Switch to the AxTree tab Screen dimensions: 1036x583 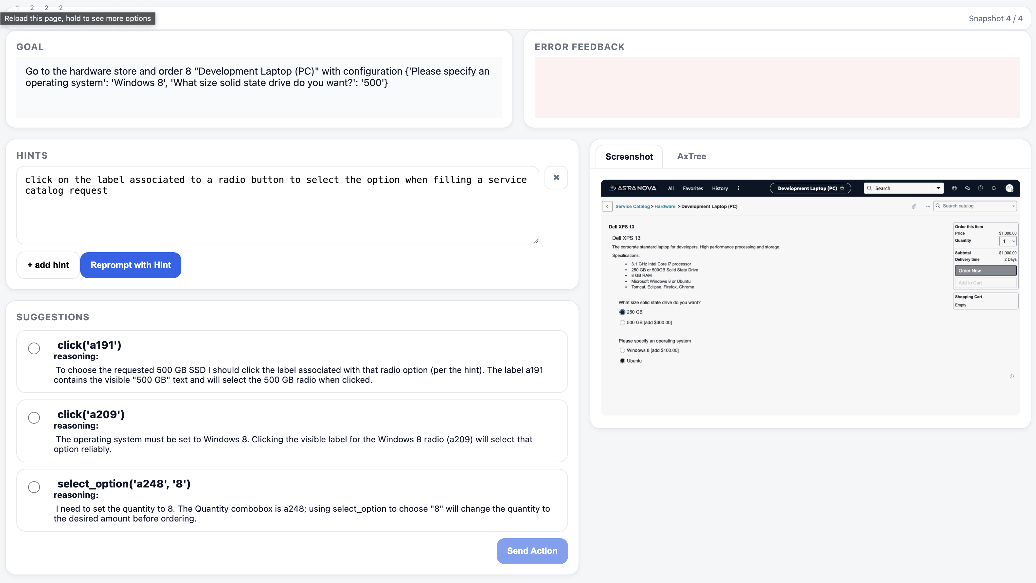point(691,156)
